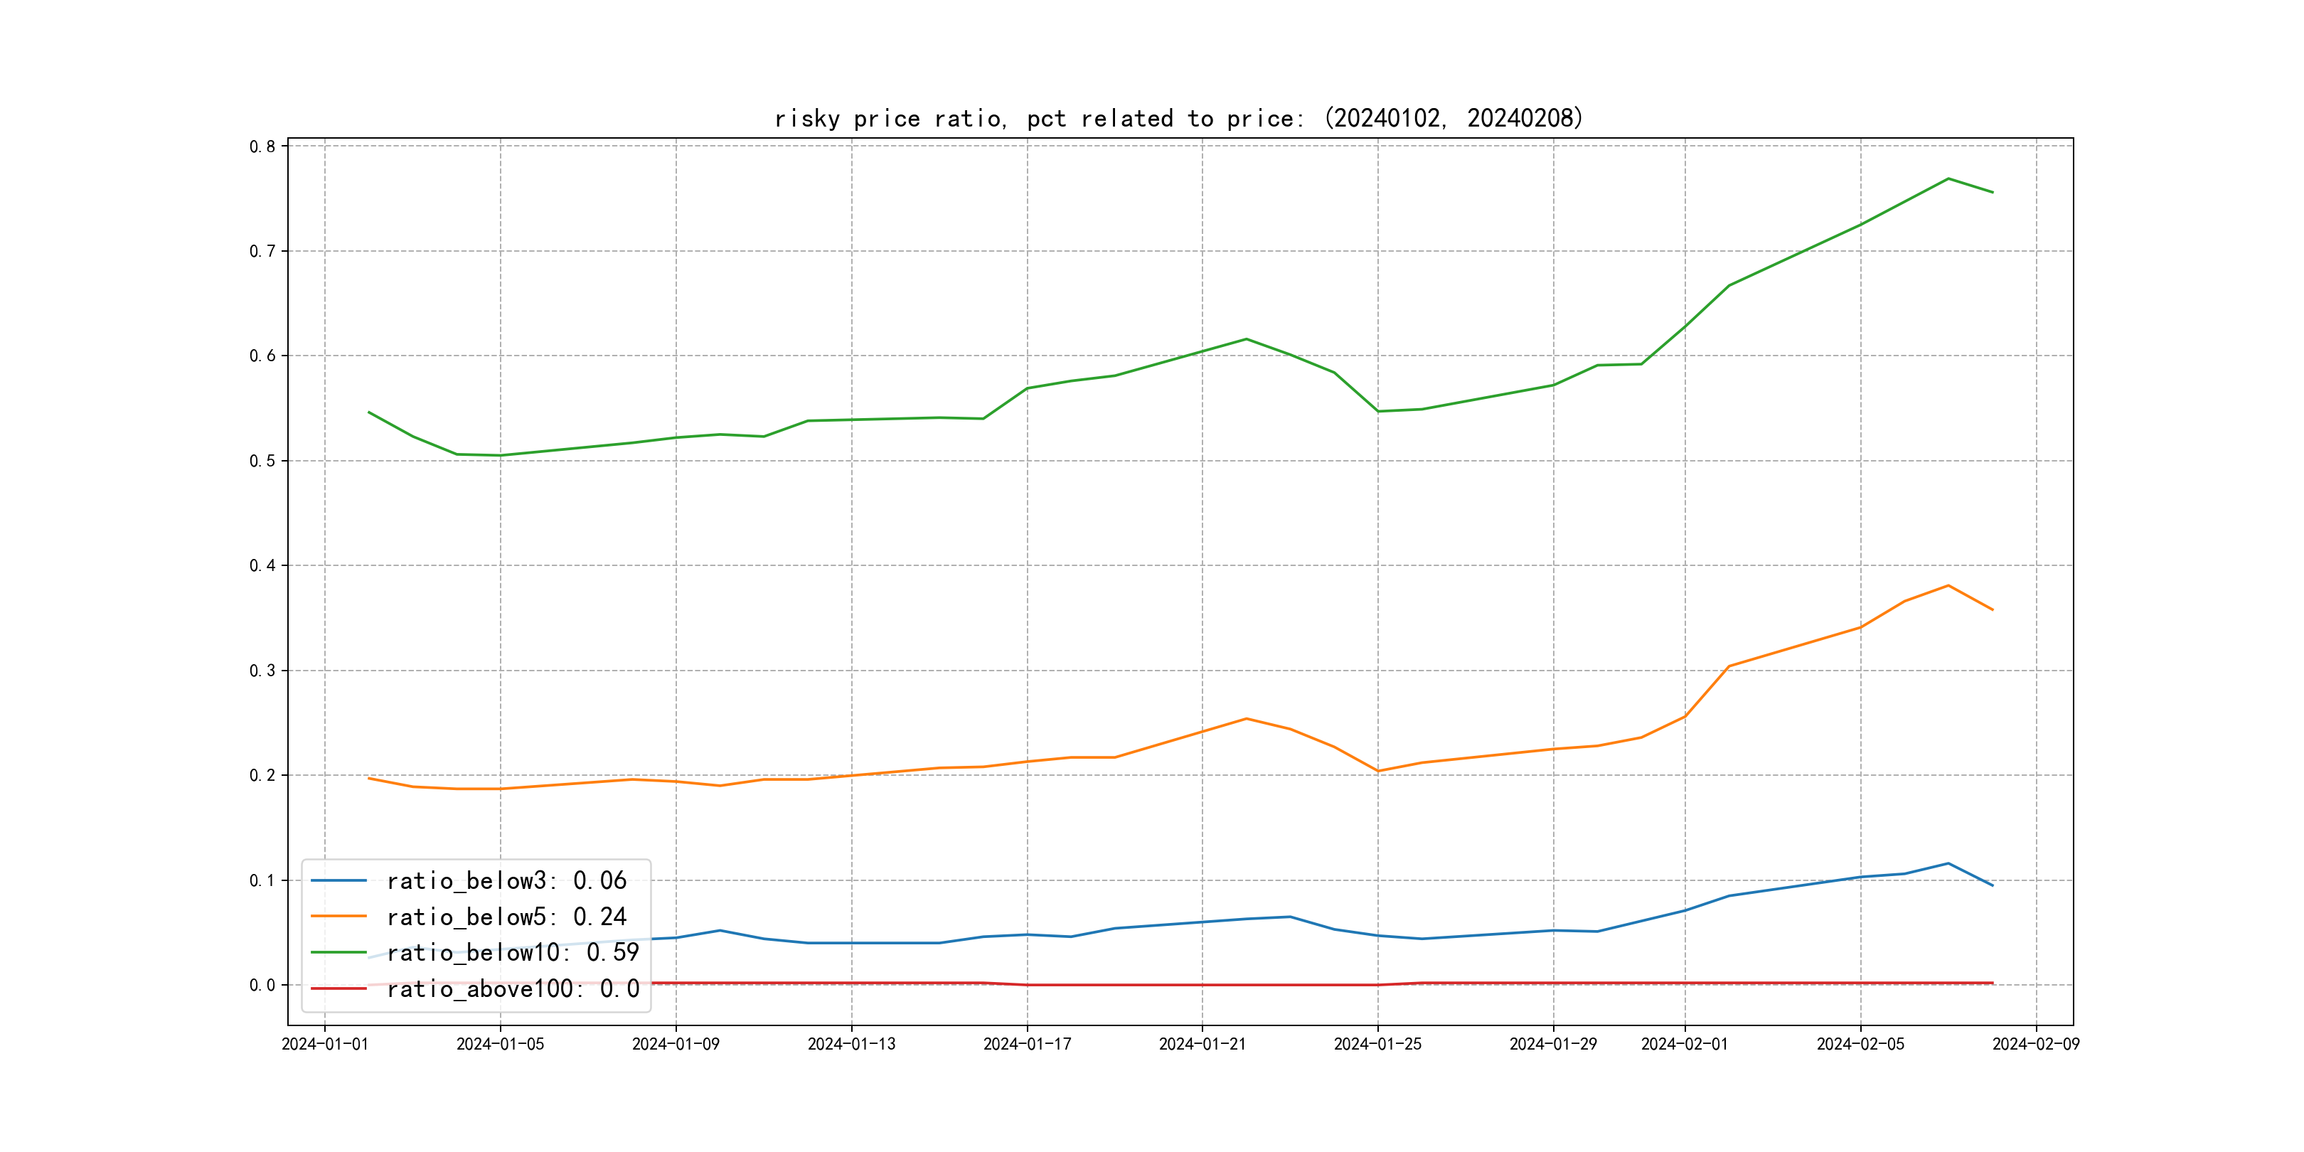
Task: Click the green line's highest peak
Action: pos(1948,179)
